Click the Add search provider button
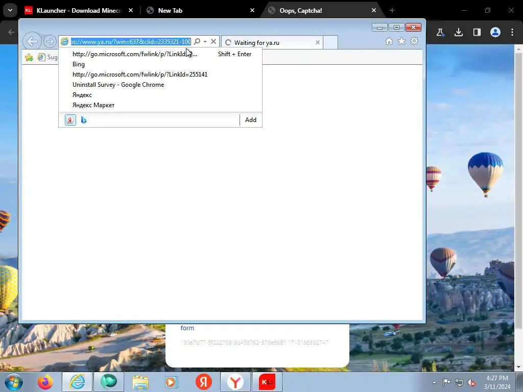This screenshot has height=392, width=523. coord(250,119)
